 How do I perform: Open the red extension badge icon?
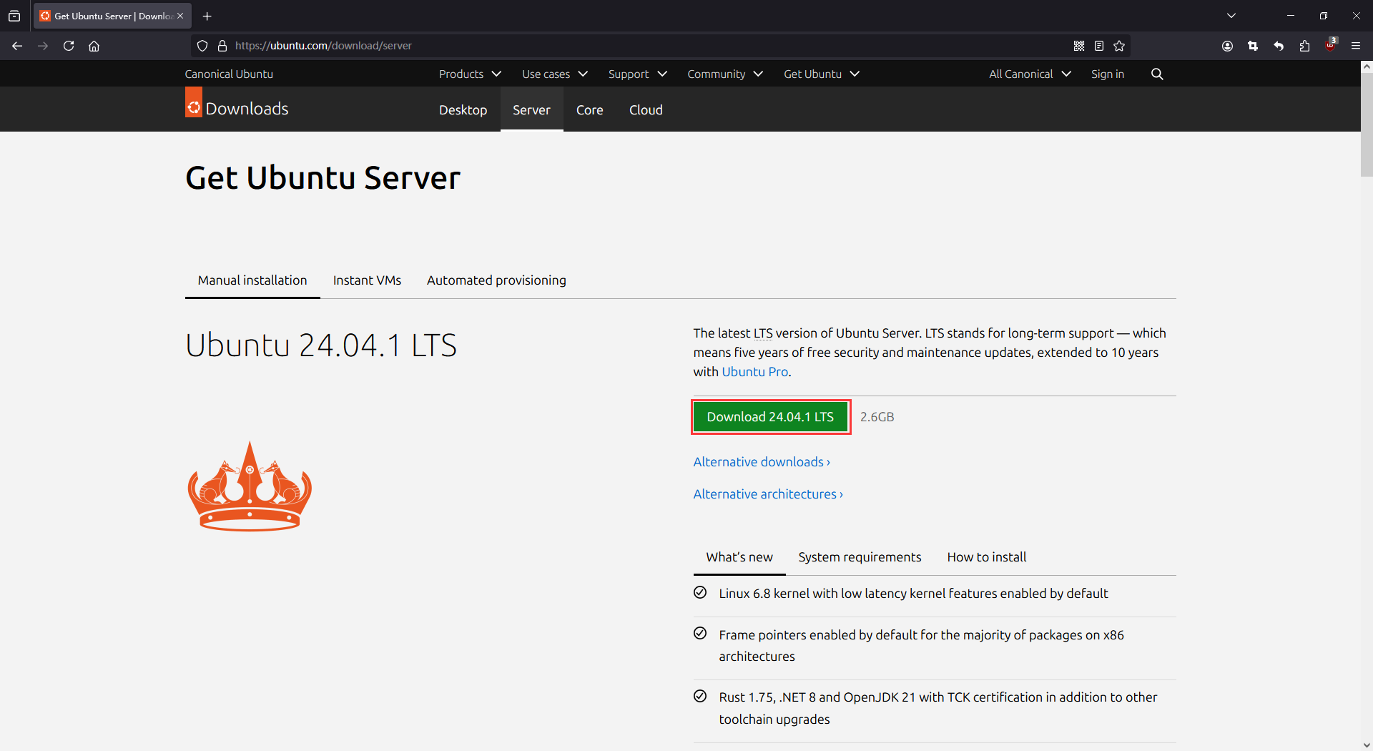[x=1330, y=44]
